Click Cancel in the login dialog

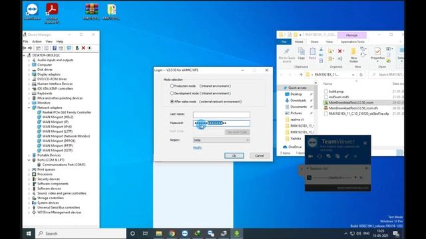[x=259, y=155]
